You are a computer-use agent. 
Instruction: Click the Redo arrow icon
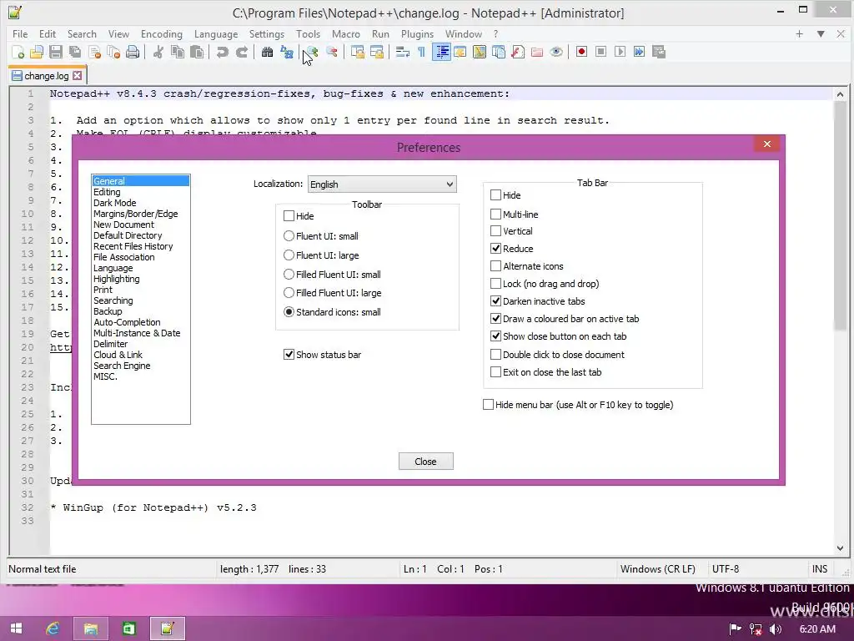tap(241, 52)
